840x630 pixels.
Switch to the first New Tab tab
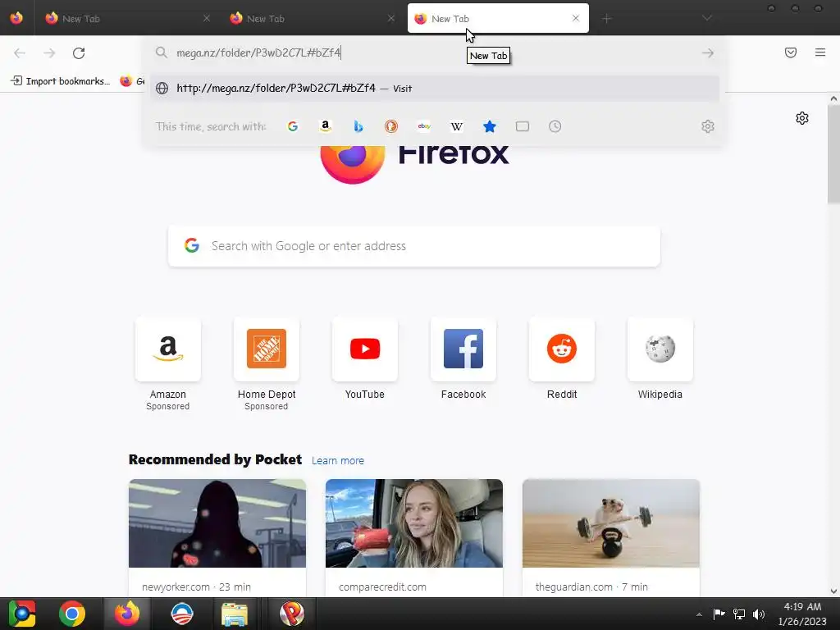127,19
